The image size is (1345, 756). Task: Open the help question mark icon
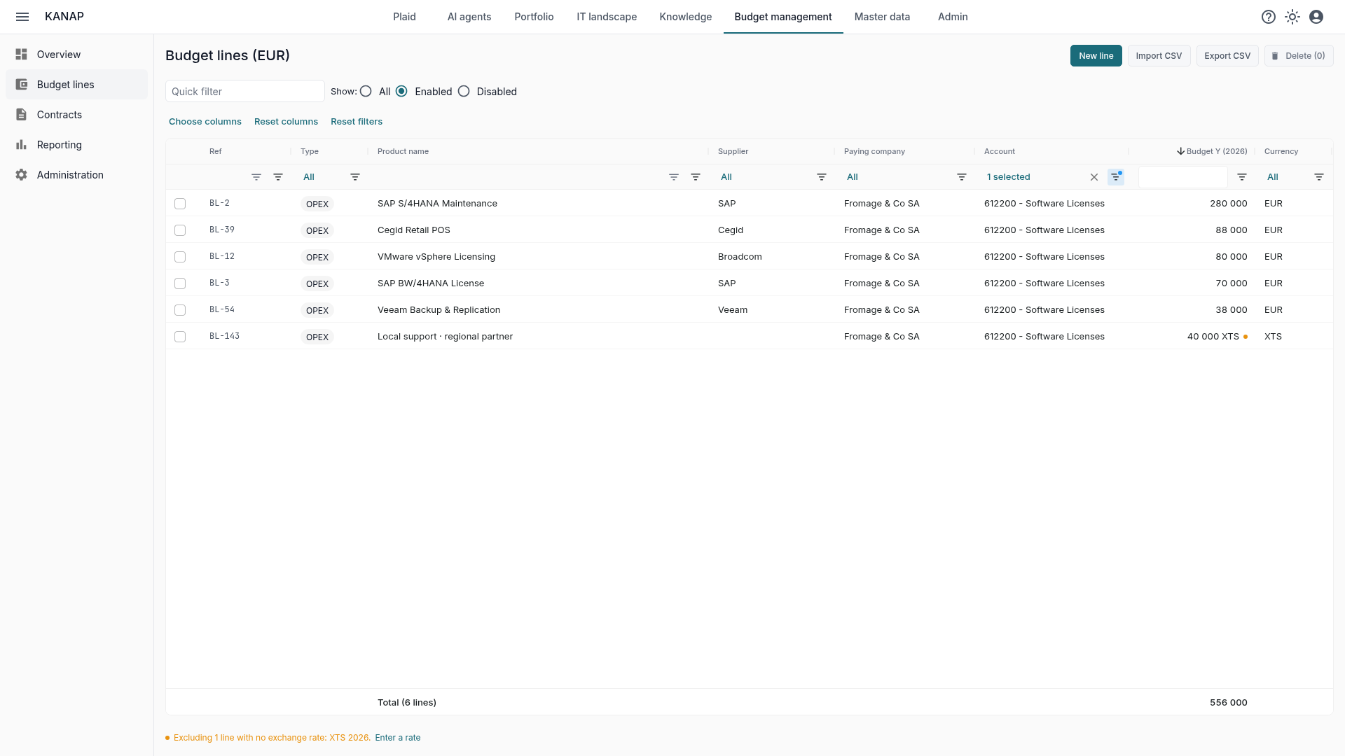pyautogui.click(x=1269, y=17)
